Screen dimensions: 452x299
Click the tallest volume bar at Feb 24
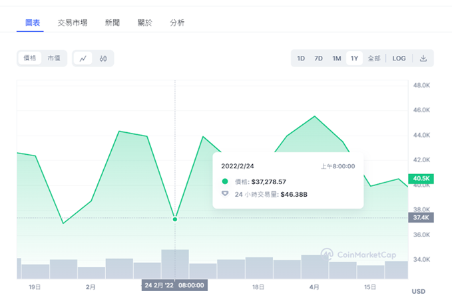[x=175, y=264]
